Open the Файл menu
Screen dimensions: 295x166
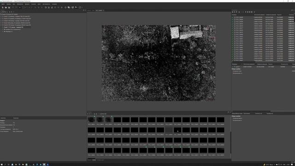[x=3, y=4]
